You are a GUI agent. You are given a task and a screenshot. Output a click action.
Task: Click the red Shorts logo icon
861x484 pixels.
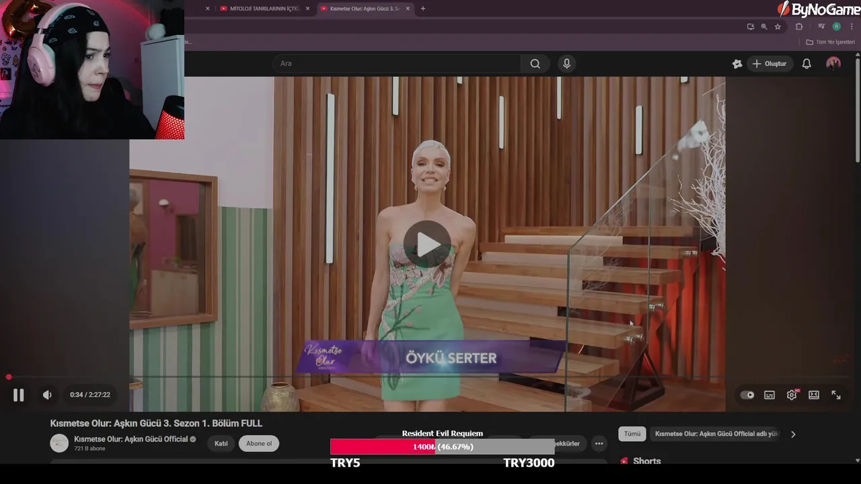[x=624, y=461]
